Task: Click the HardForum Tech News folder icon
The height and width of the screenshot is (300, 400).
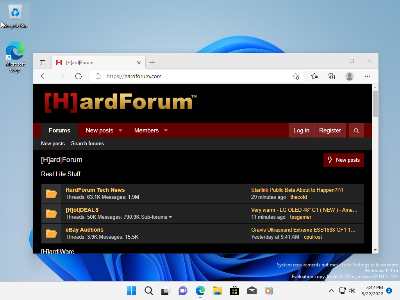Action: click(x=51, y=194)
